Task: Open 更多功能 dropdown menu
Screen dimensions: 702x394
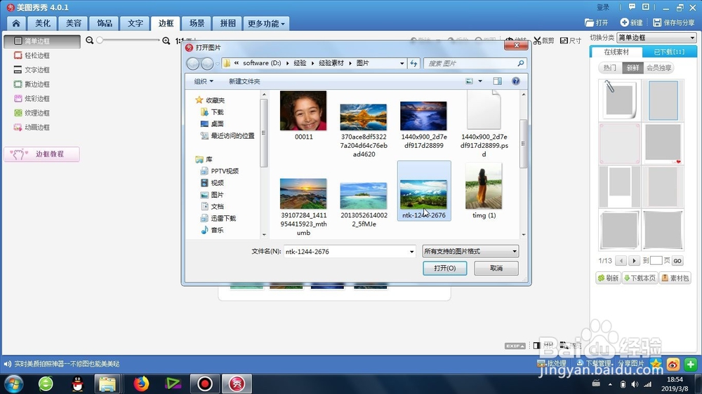Action: pyautogui.click(x=266, y=23)
